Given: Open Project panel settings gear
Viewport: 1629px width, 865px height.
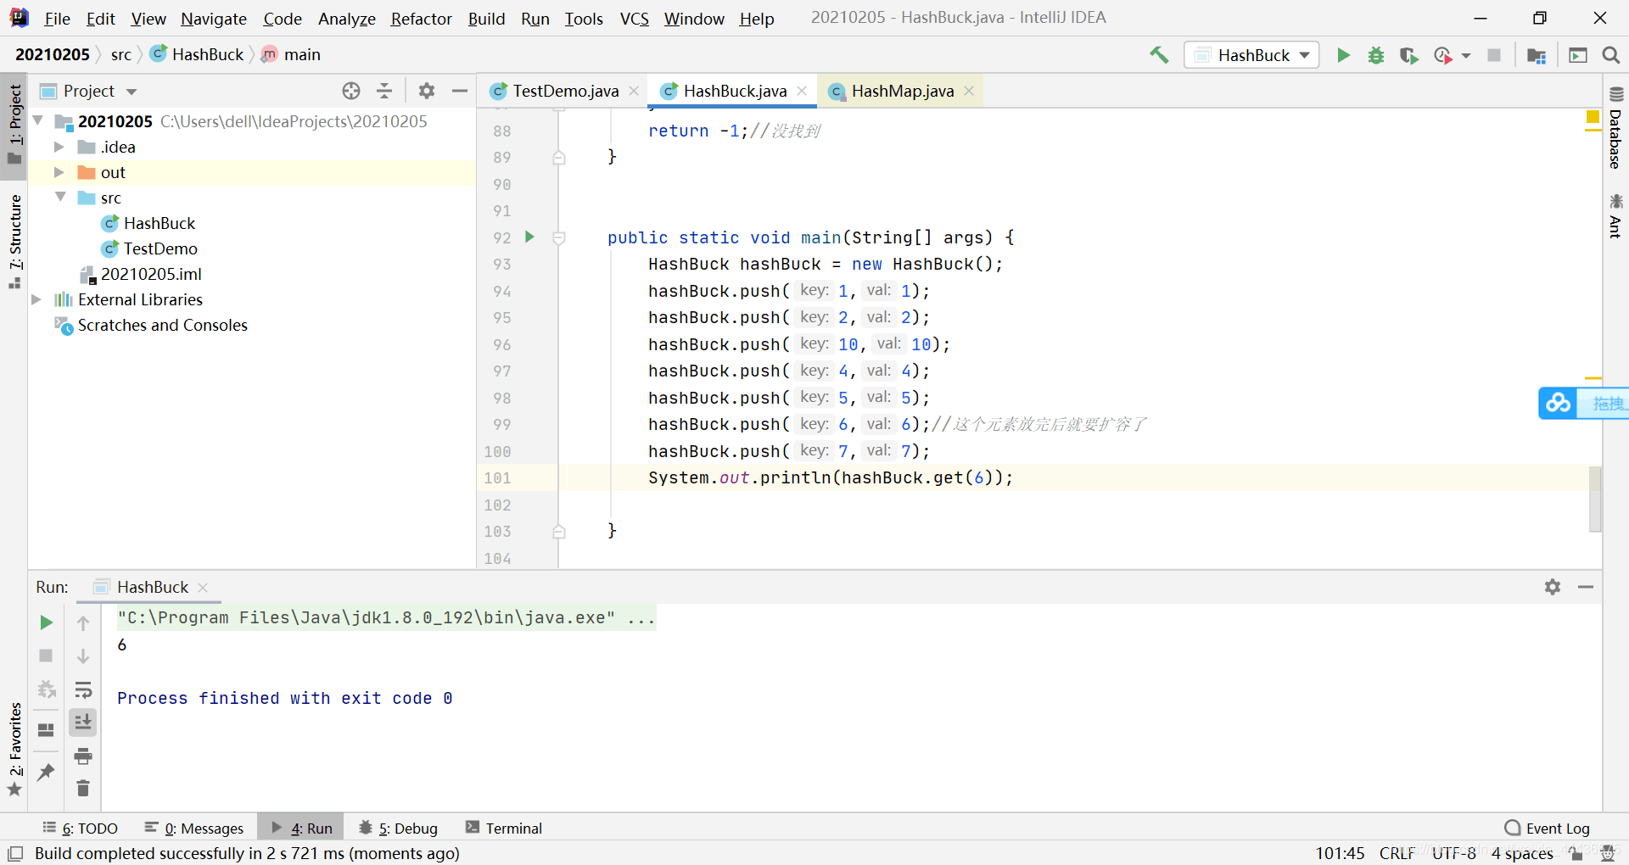Looking at the screenshot, I should point(427,91).
